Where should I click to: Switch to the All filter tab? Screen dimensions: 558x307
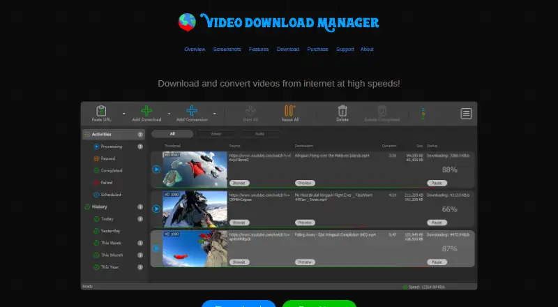coord(172,134)
